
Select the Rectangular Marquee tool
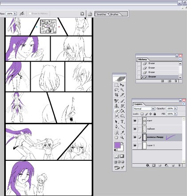point(116,85)
